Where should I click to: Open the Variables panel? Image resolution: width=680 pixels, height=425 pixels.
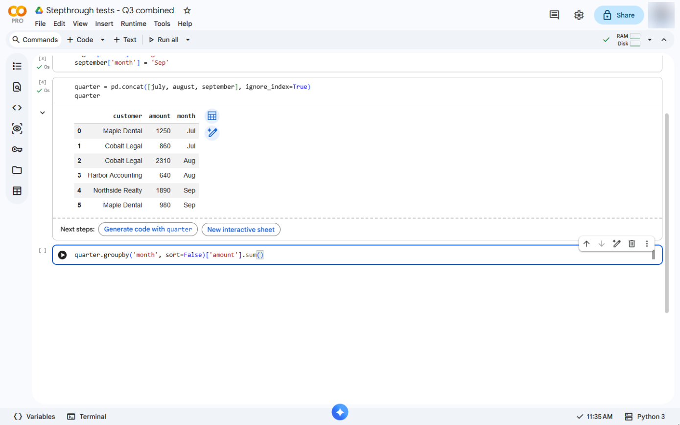[34, 417]
